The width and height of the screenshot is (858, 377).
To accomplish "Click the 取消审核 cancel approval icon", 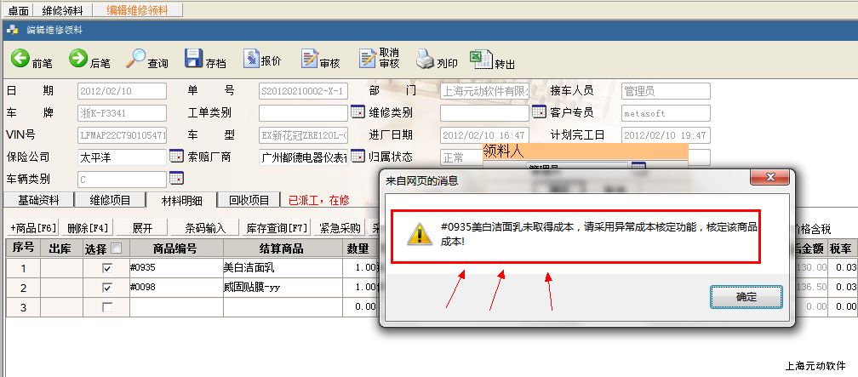I will pyautogui.click(x=368, y=59).
